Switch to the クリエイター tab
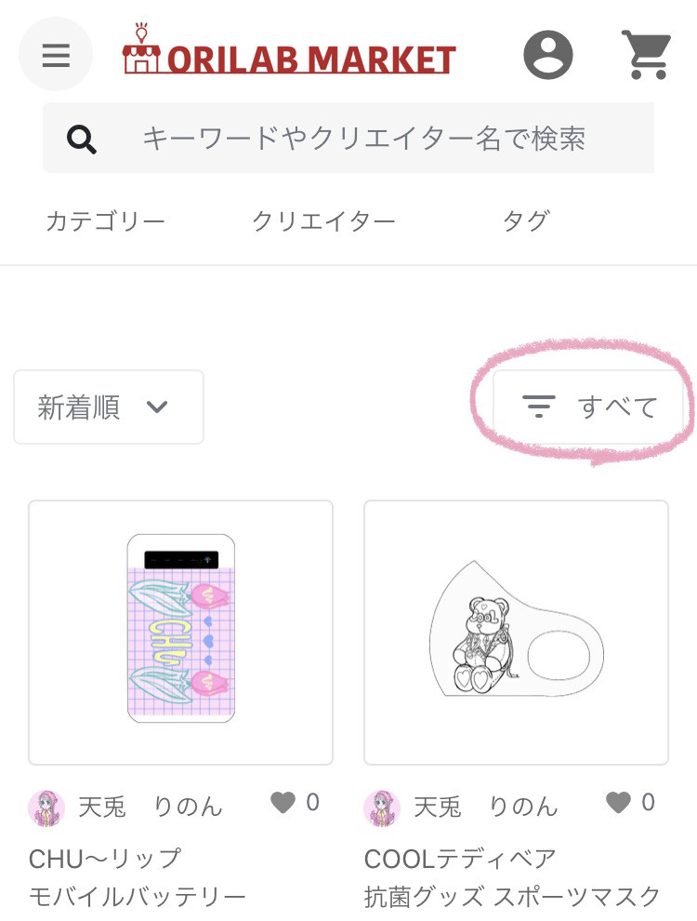 coord(323,221)
